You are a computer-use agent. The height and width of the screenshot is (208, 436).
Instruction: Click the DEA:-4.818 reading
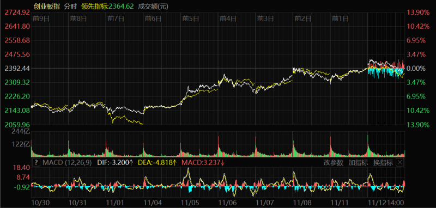point(158,163)
